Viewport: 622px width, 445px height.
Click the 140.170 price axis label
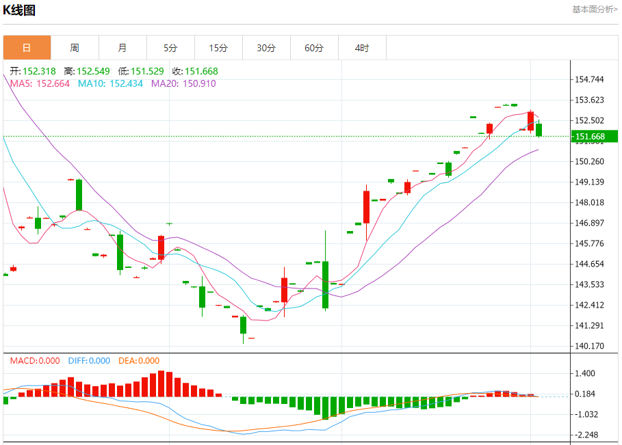tap(589, 346)
